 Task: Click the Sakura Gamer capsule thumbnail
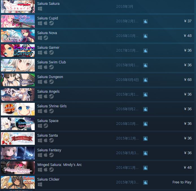pyautogui.click(x=18, y=50)
